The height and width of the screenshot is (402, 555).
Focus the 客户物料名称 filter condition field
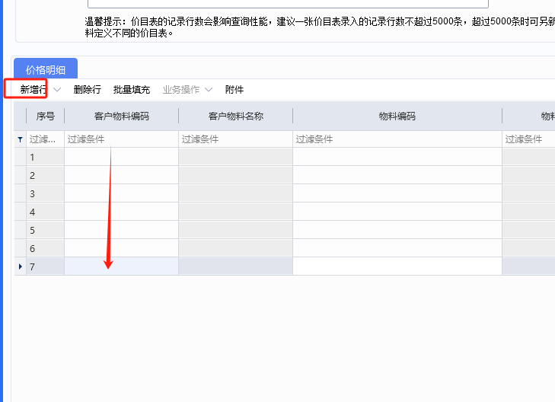pyautogui.click(x=236, y=139)
